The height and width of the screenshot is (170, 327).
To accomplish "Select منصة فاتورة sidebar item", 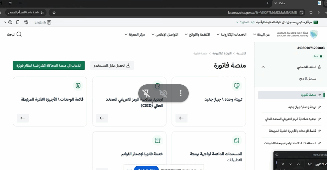I will coord(292,95).
